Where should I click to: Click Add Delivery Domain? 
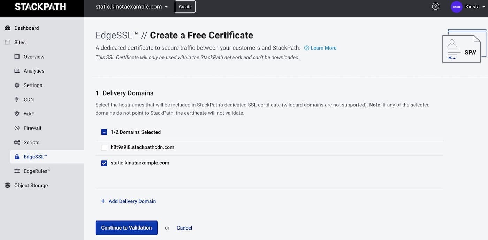[x=128, y=201]
